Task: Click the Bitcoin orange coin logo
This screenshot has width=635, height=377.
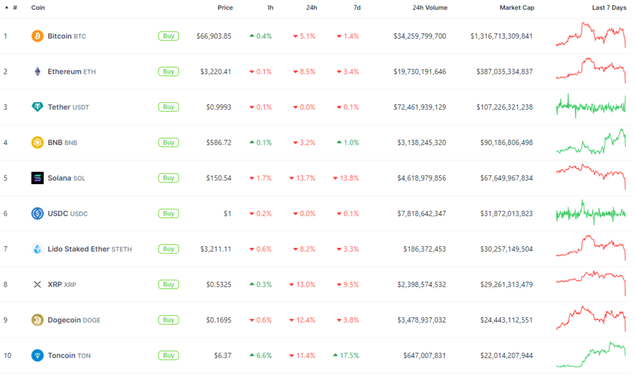Action: (x=37, y=36)
